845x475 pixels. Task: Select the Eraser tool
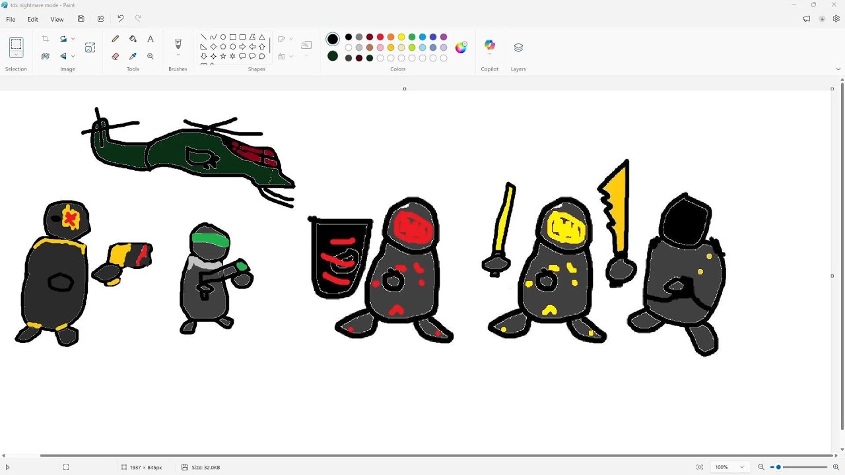click(116, 57)
